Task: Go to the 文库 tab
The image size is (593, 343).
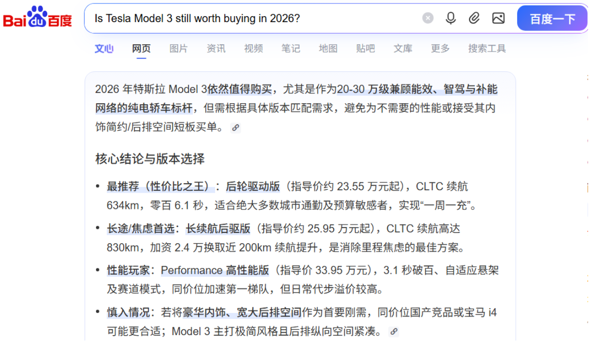Action: [403, 48]
